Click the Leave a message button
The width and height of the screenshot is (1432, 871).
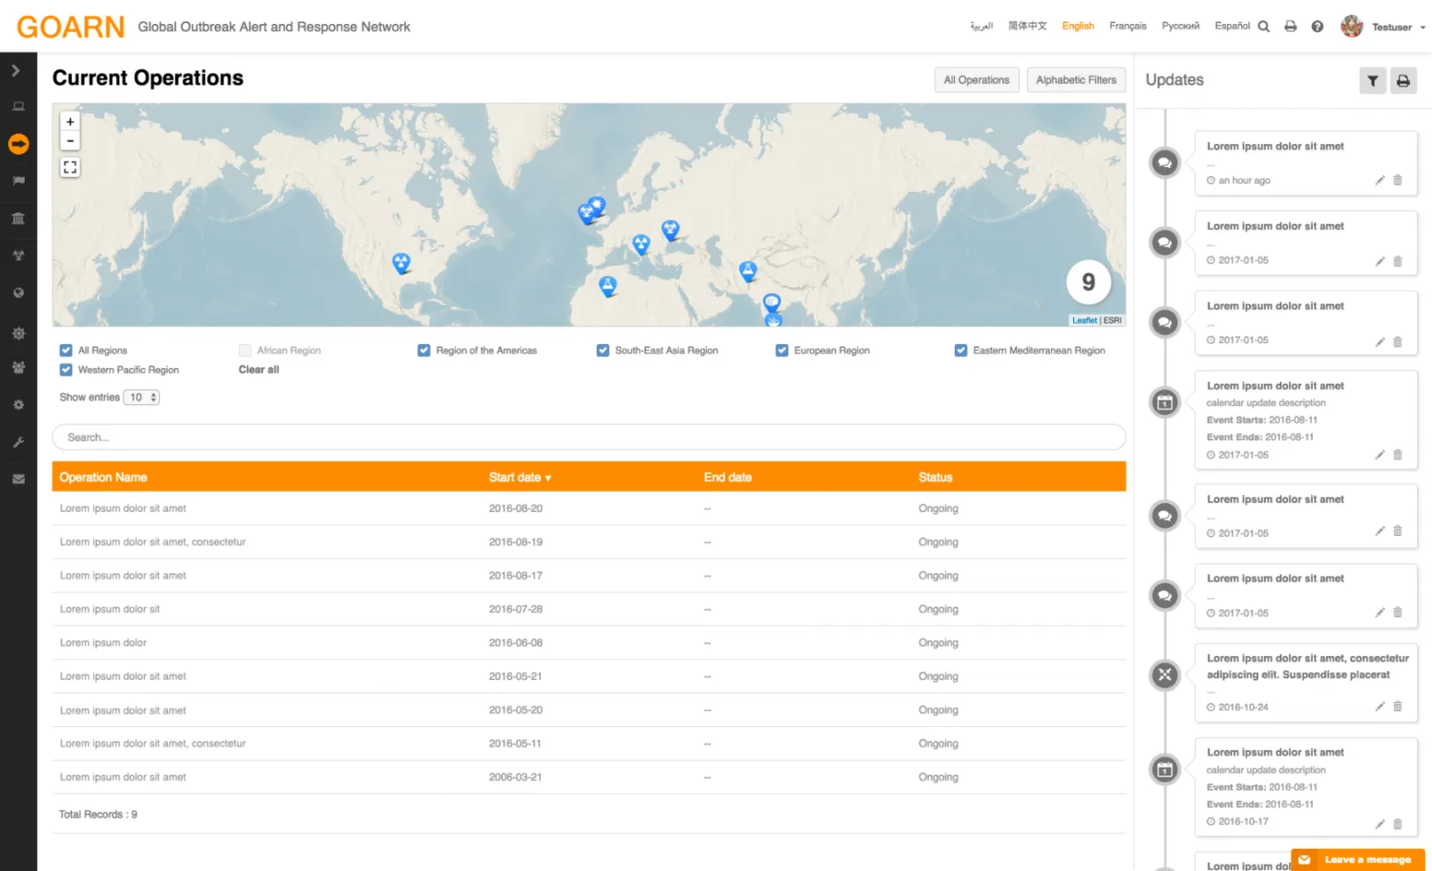click(x=1358, y=860)
